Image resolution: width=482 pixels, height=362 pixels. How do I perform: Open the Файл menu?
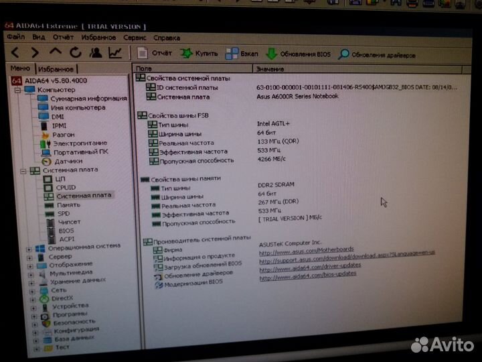tap(16, 37)
